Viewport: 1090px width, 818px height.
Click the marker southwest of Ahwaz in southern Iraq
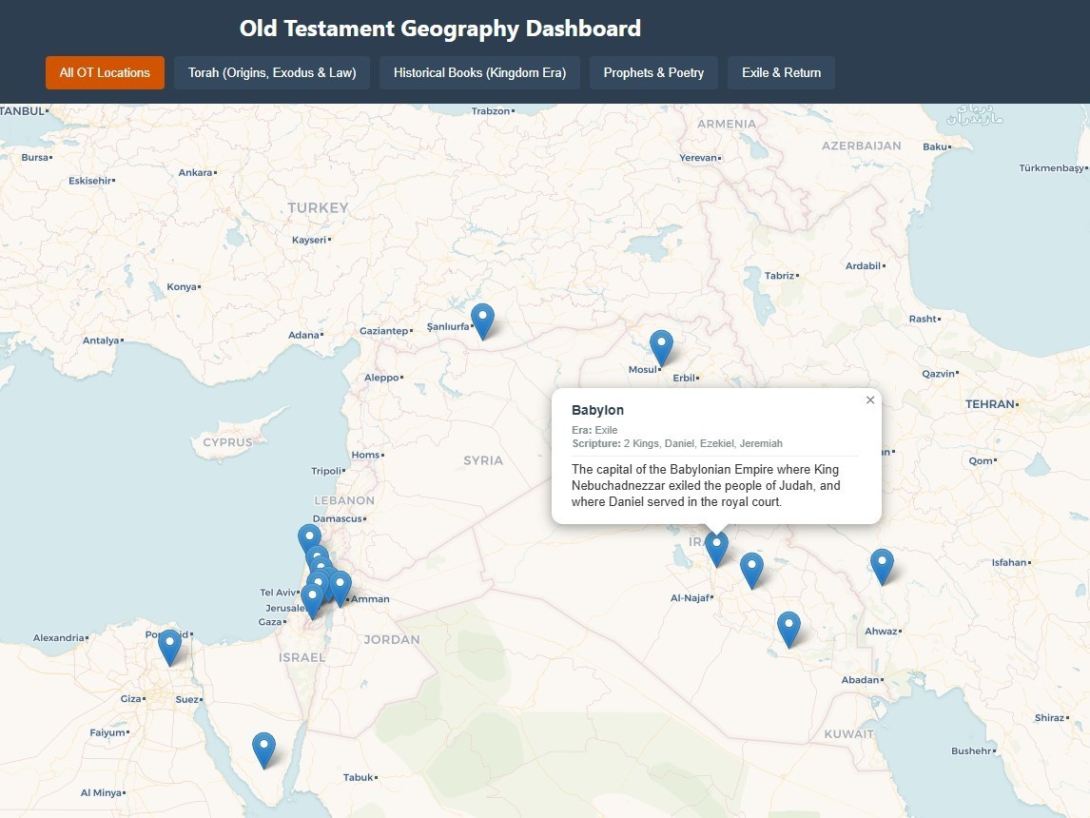[788, 630]
